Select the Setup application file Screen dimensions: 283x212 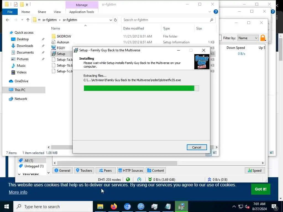coord(61,54)
